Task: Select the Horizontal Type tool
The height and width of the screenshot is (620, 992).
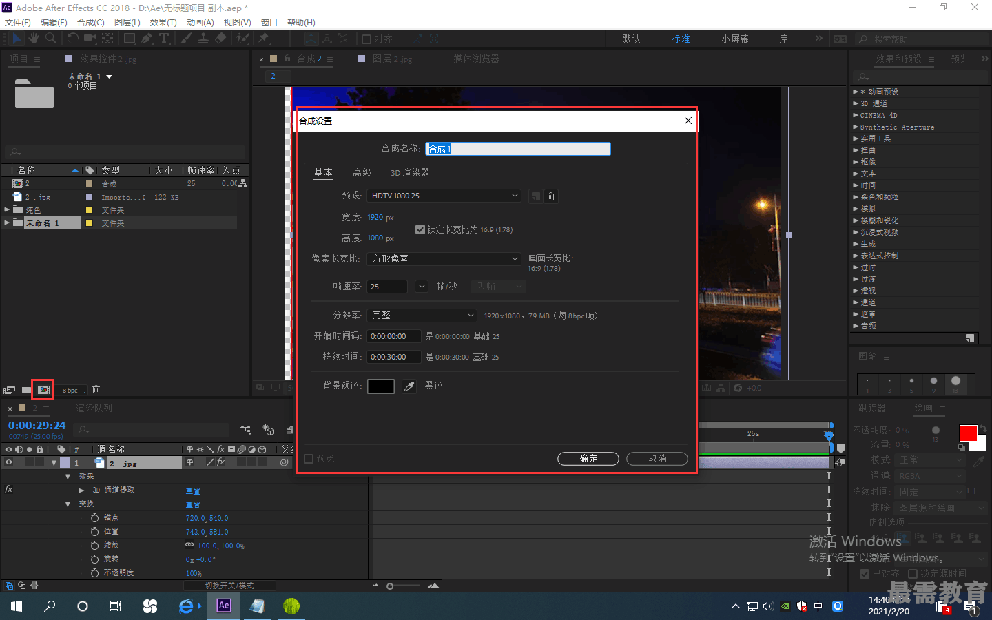Action: pyautogui.click(x=164, y=39)
